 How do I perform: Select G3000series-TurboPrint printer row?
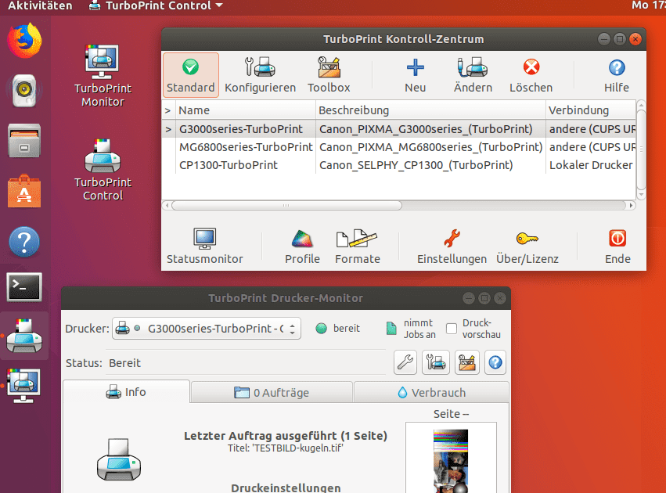[x=398, y=129]
